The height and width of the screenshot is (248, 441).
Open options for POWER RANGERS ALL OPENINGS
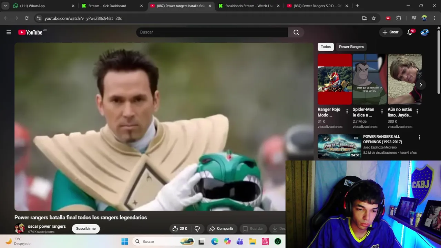point(419,137)
